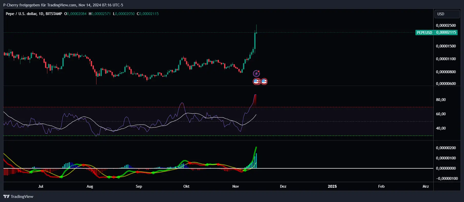Click the PEPEUSD symbol price label
Viewport: 464px width, 202px height.
coord(424,33)
